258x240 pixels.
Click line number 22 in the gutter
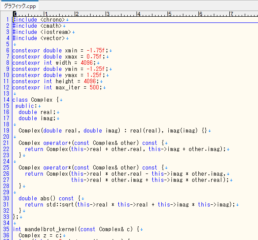click(7, 149)
